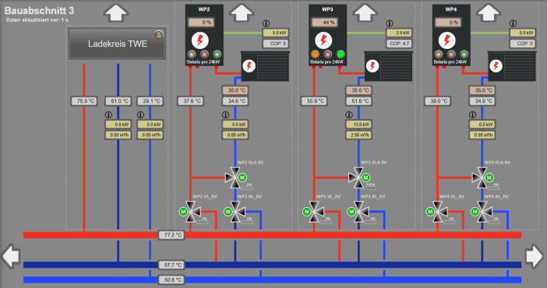
Task: Click the Bauabschnitt 3 title
Action: (39, 10)
